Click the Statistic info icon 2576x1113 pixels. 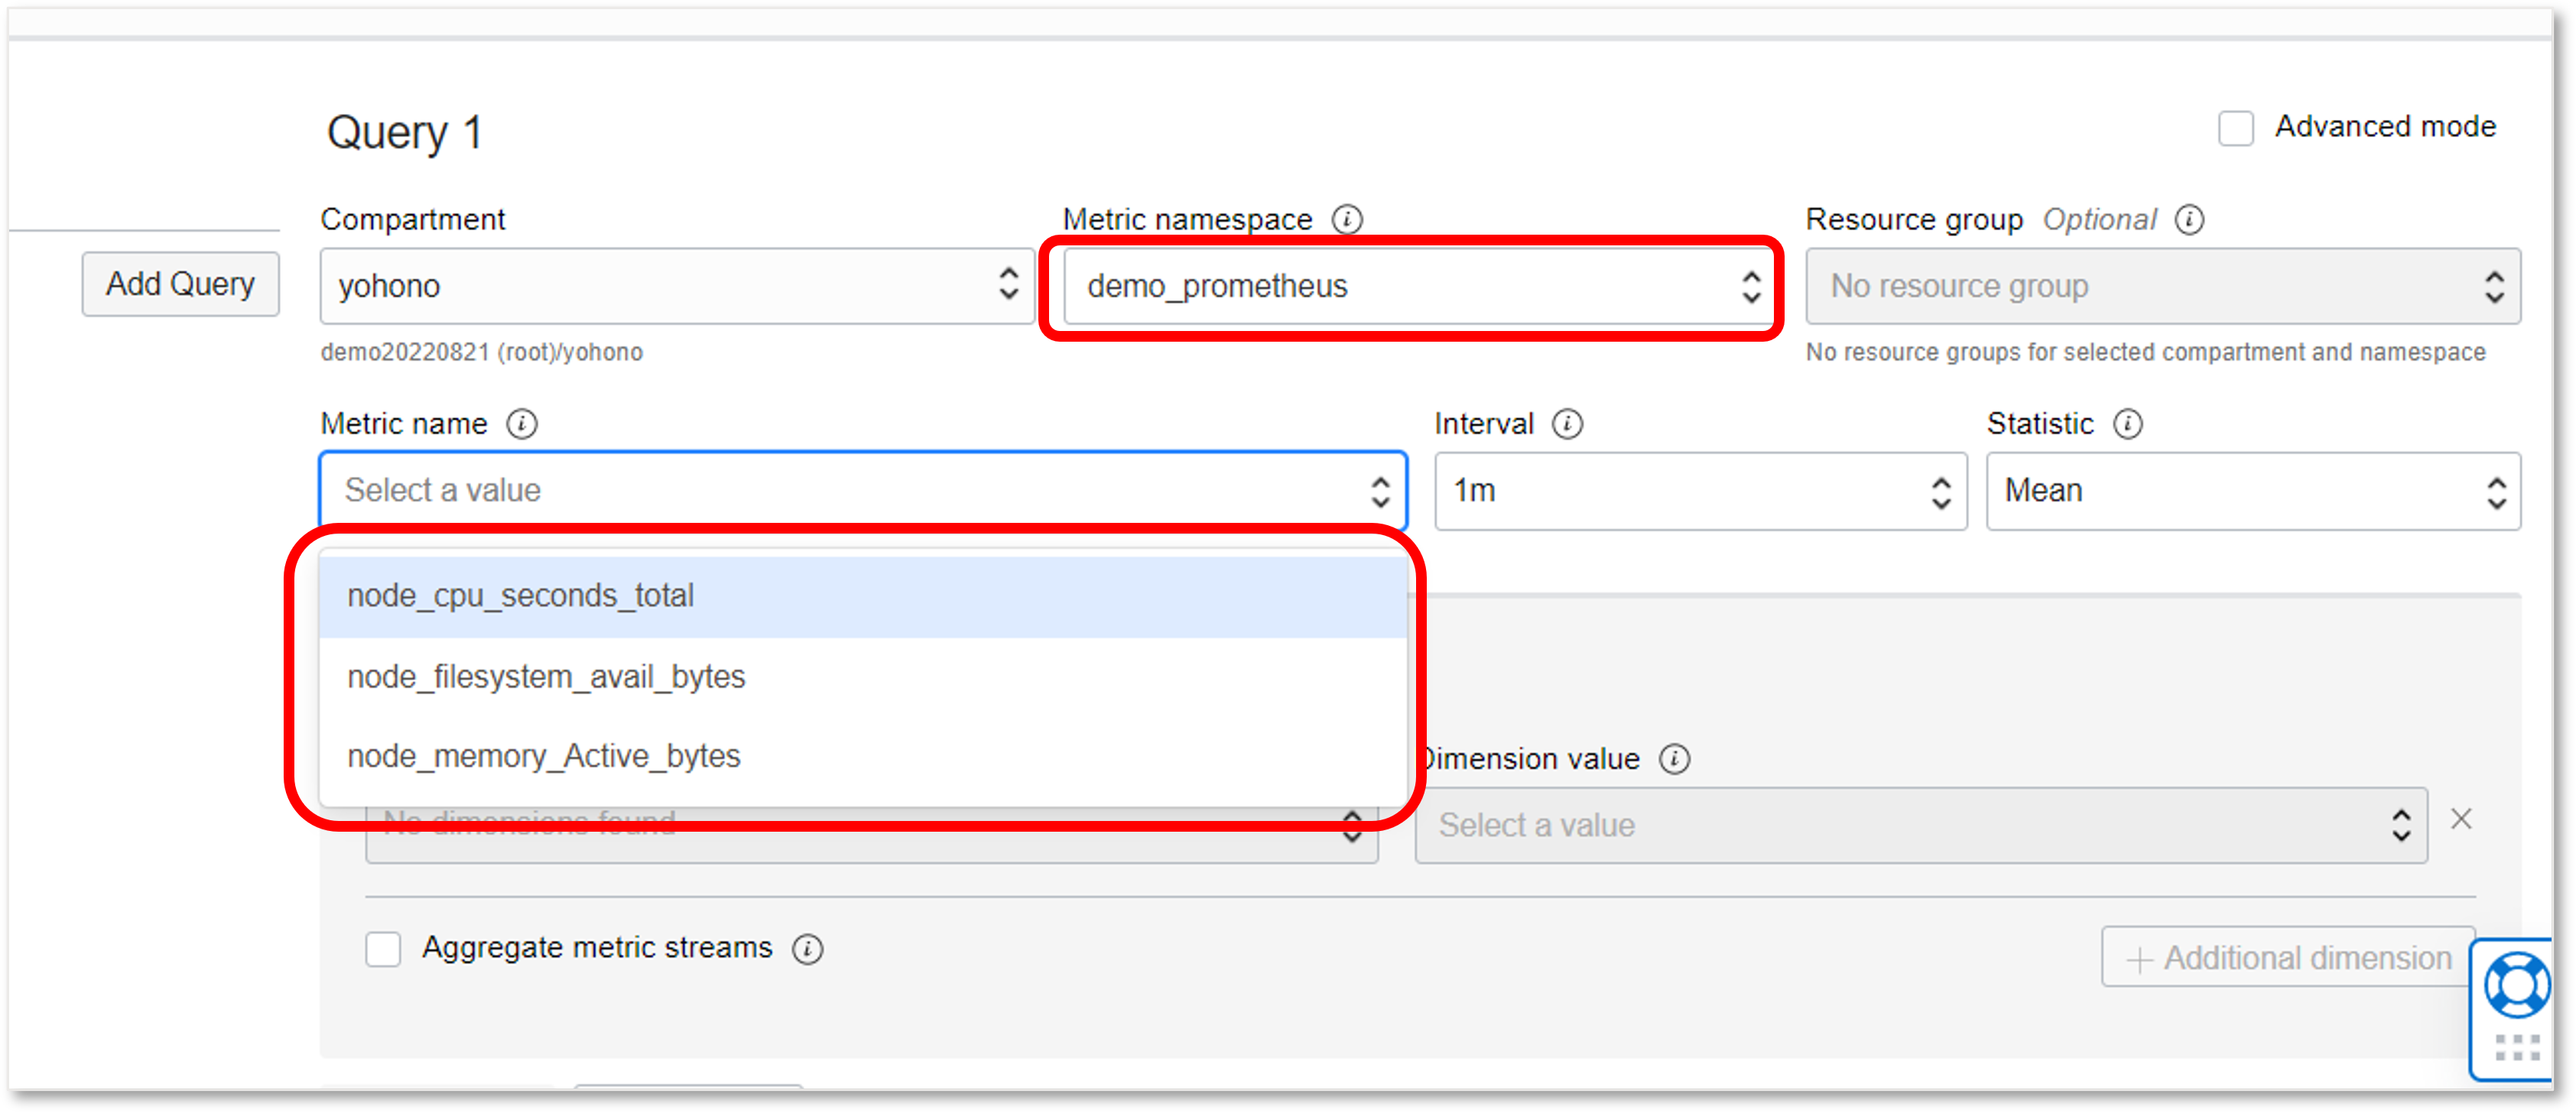2127,424
